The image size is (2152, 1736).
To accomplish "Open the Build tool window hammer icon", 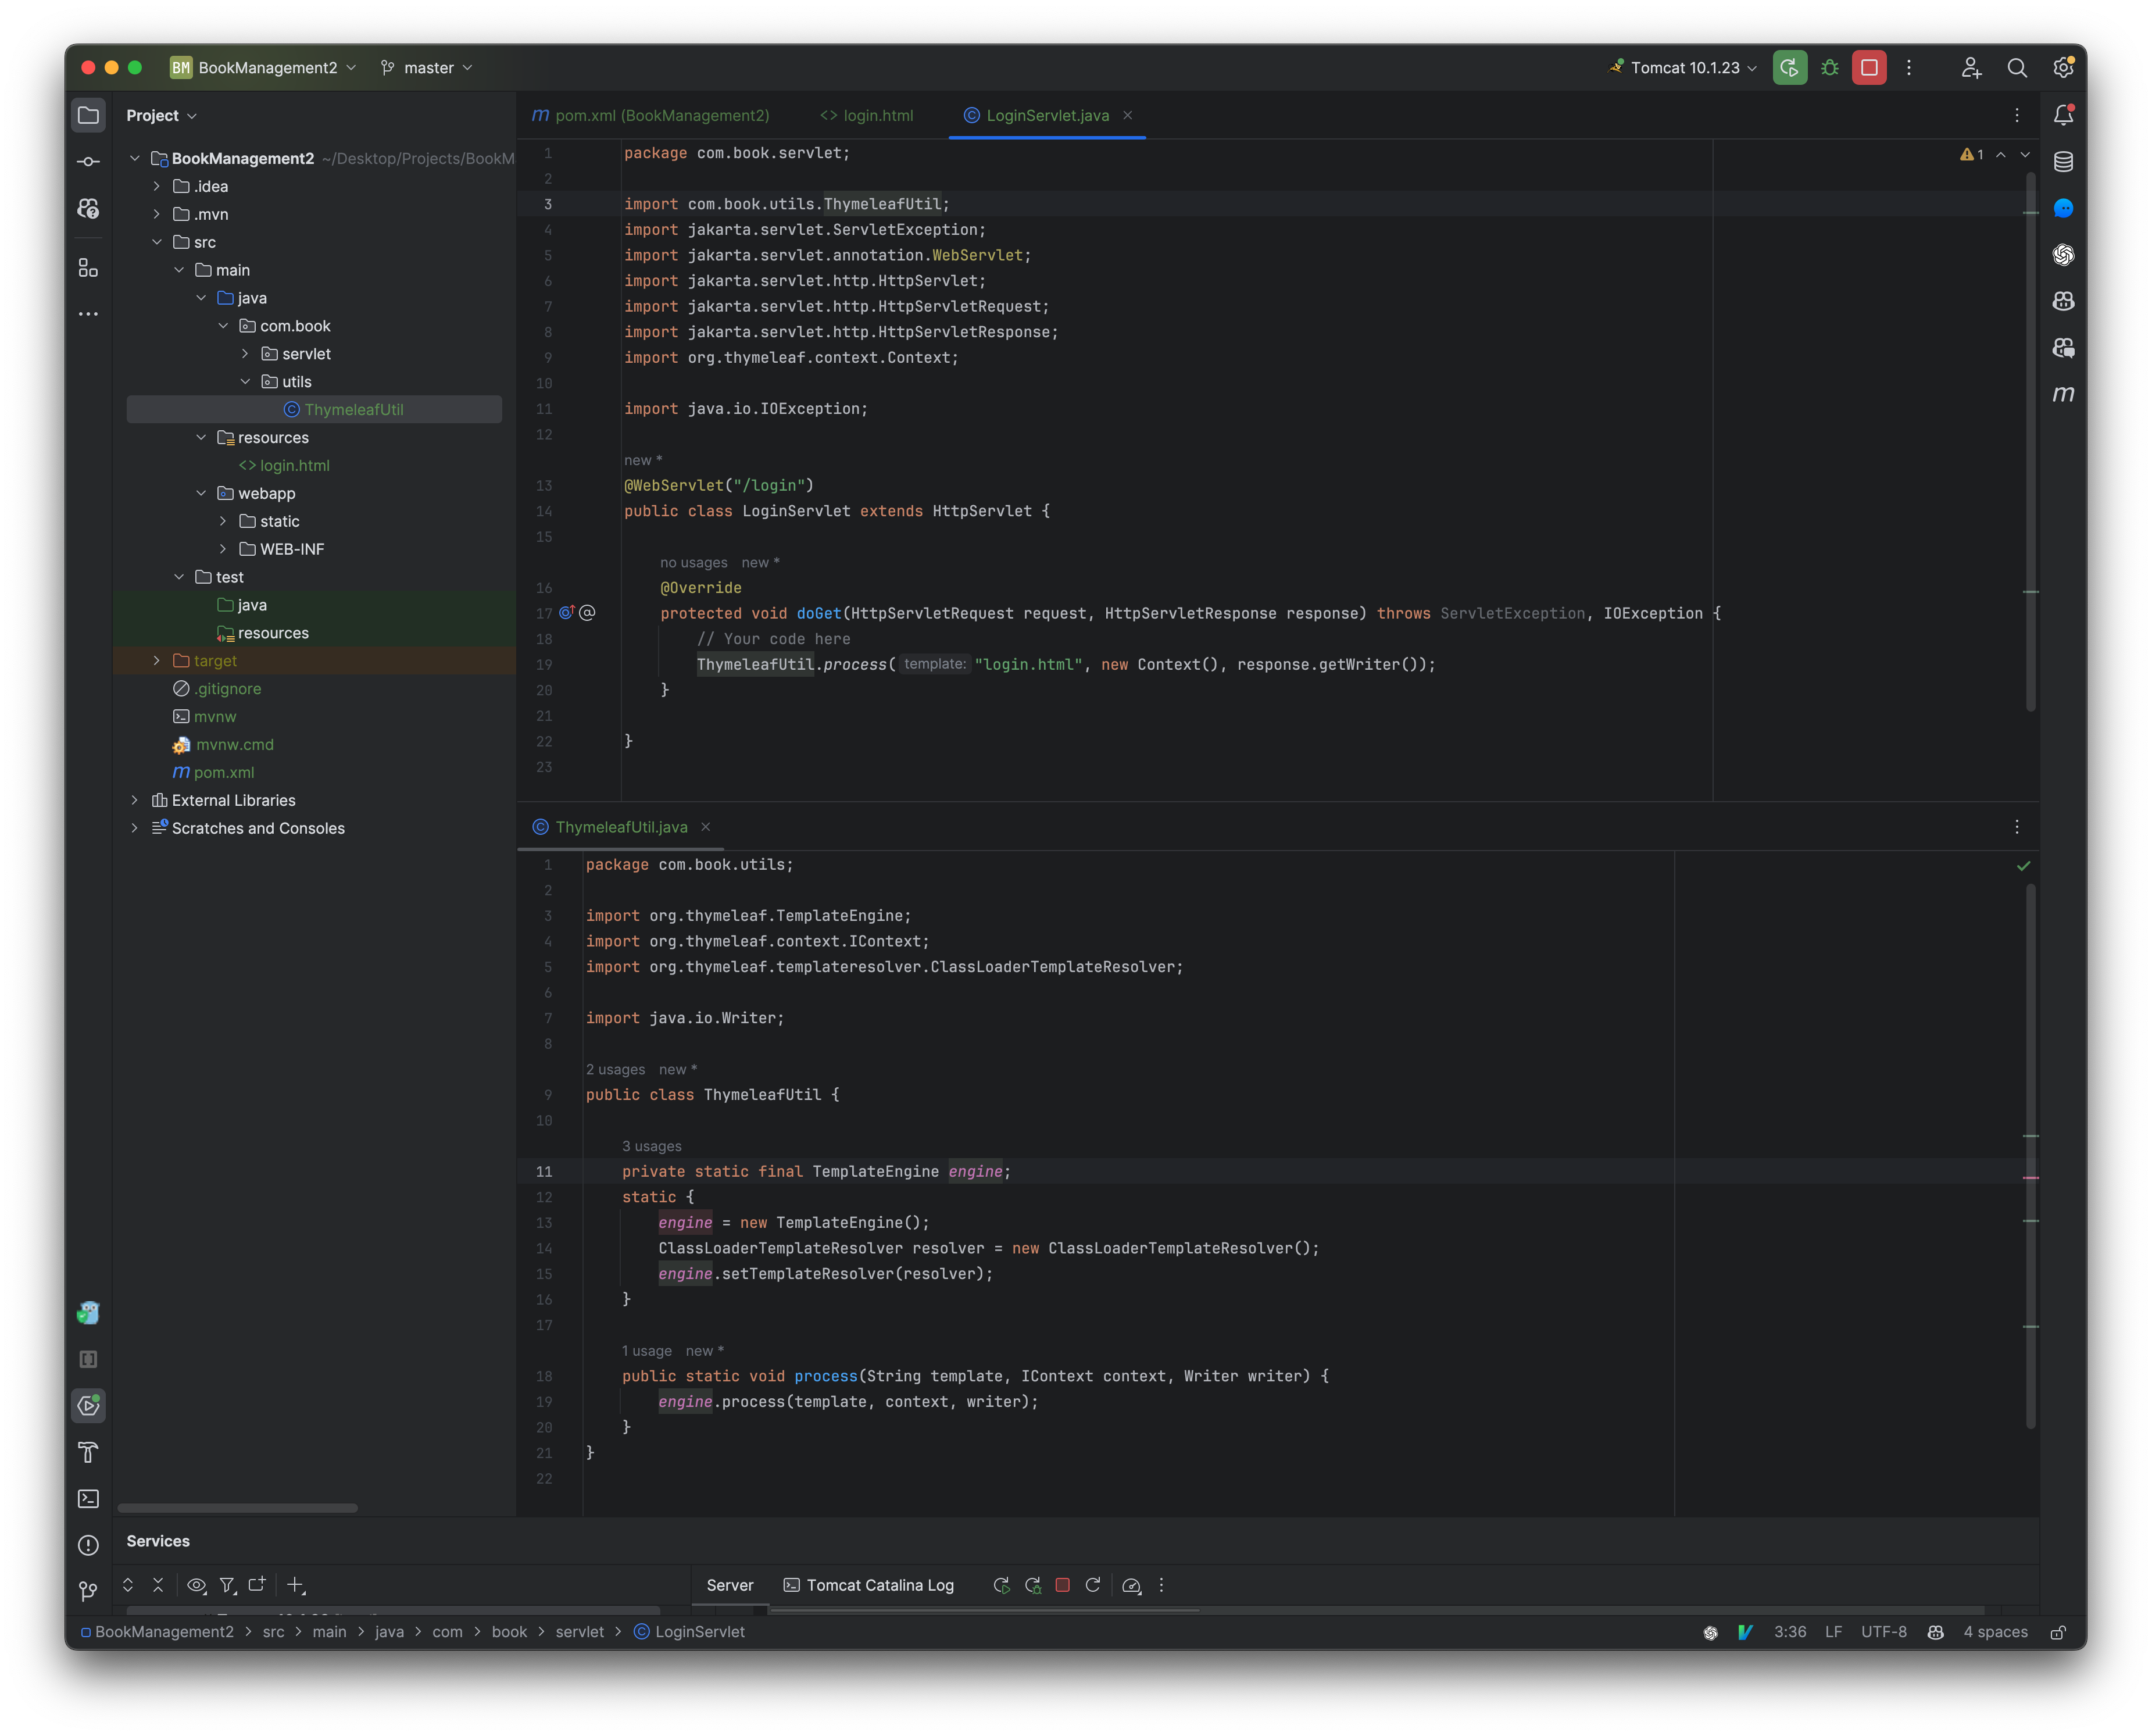I will pos(88,1453).
